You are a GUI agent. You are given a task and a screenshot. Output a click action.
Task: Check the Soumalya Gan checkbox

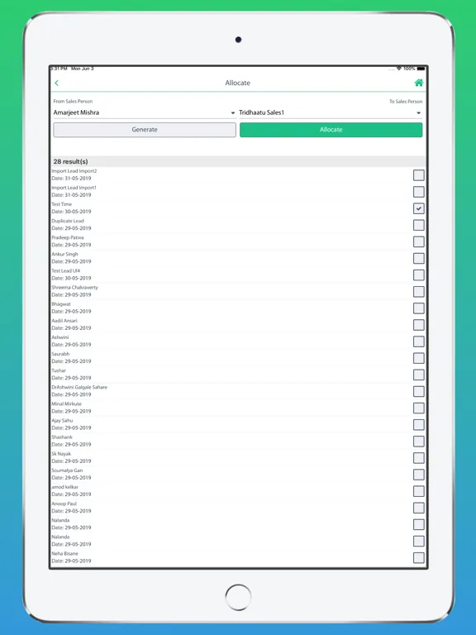click(x=418, y=475)
